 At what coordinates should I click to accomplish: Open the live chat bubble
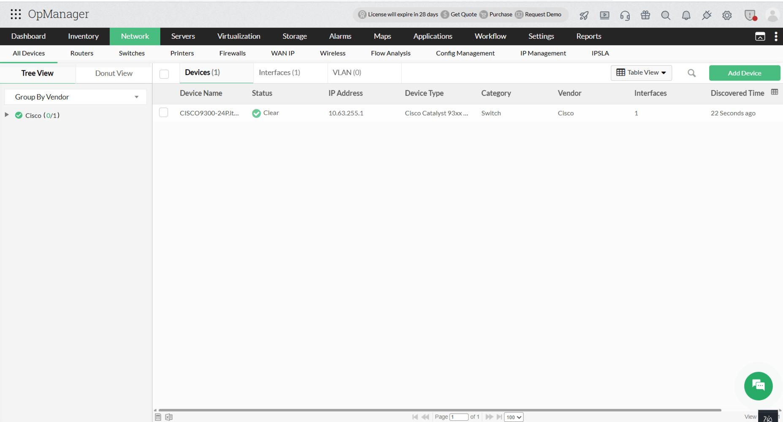click(x=758, y=386)
